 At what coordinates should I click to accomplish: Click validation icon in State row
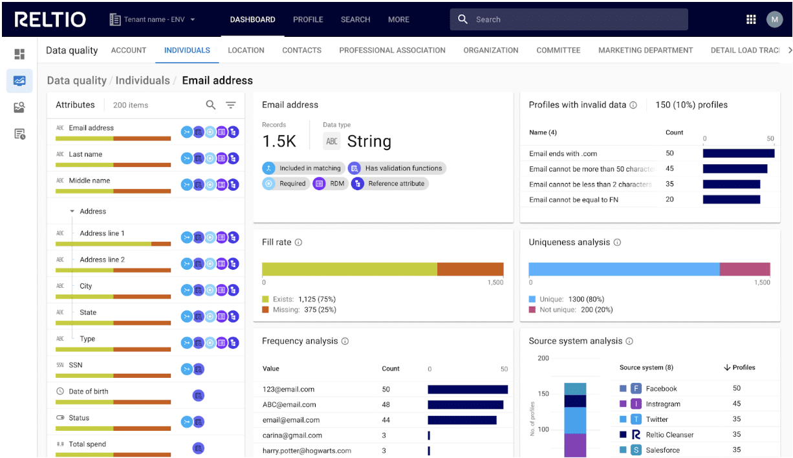[x=199, y=316]
